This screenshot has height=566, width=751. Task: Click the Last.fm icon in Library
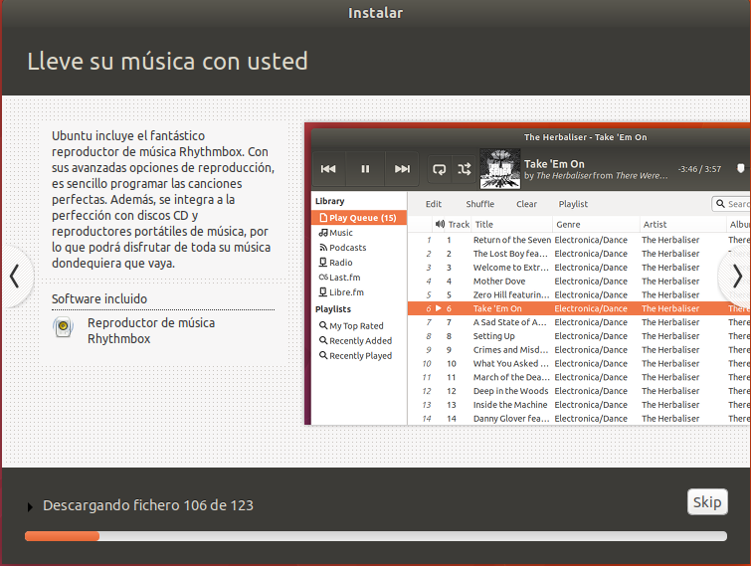coord(323,278)
